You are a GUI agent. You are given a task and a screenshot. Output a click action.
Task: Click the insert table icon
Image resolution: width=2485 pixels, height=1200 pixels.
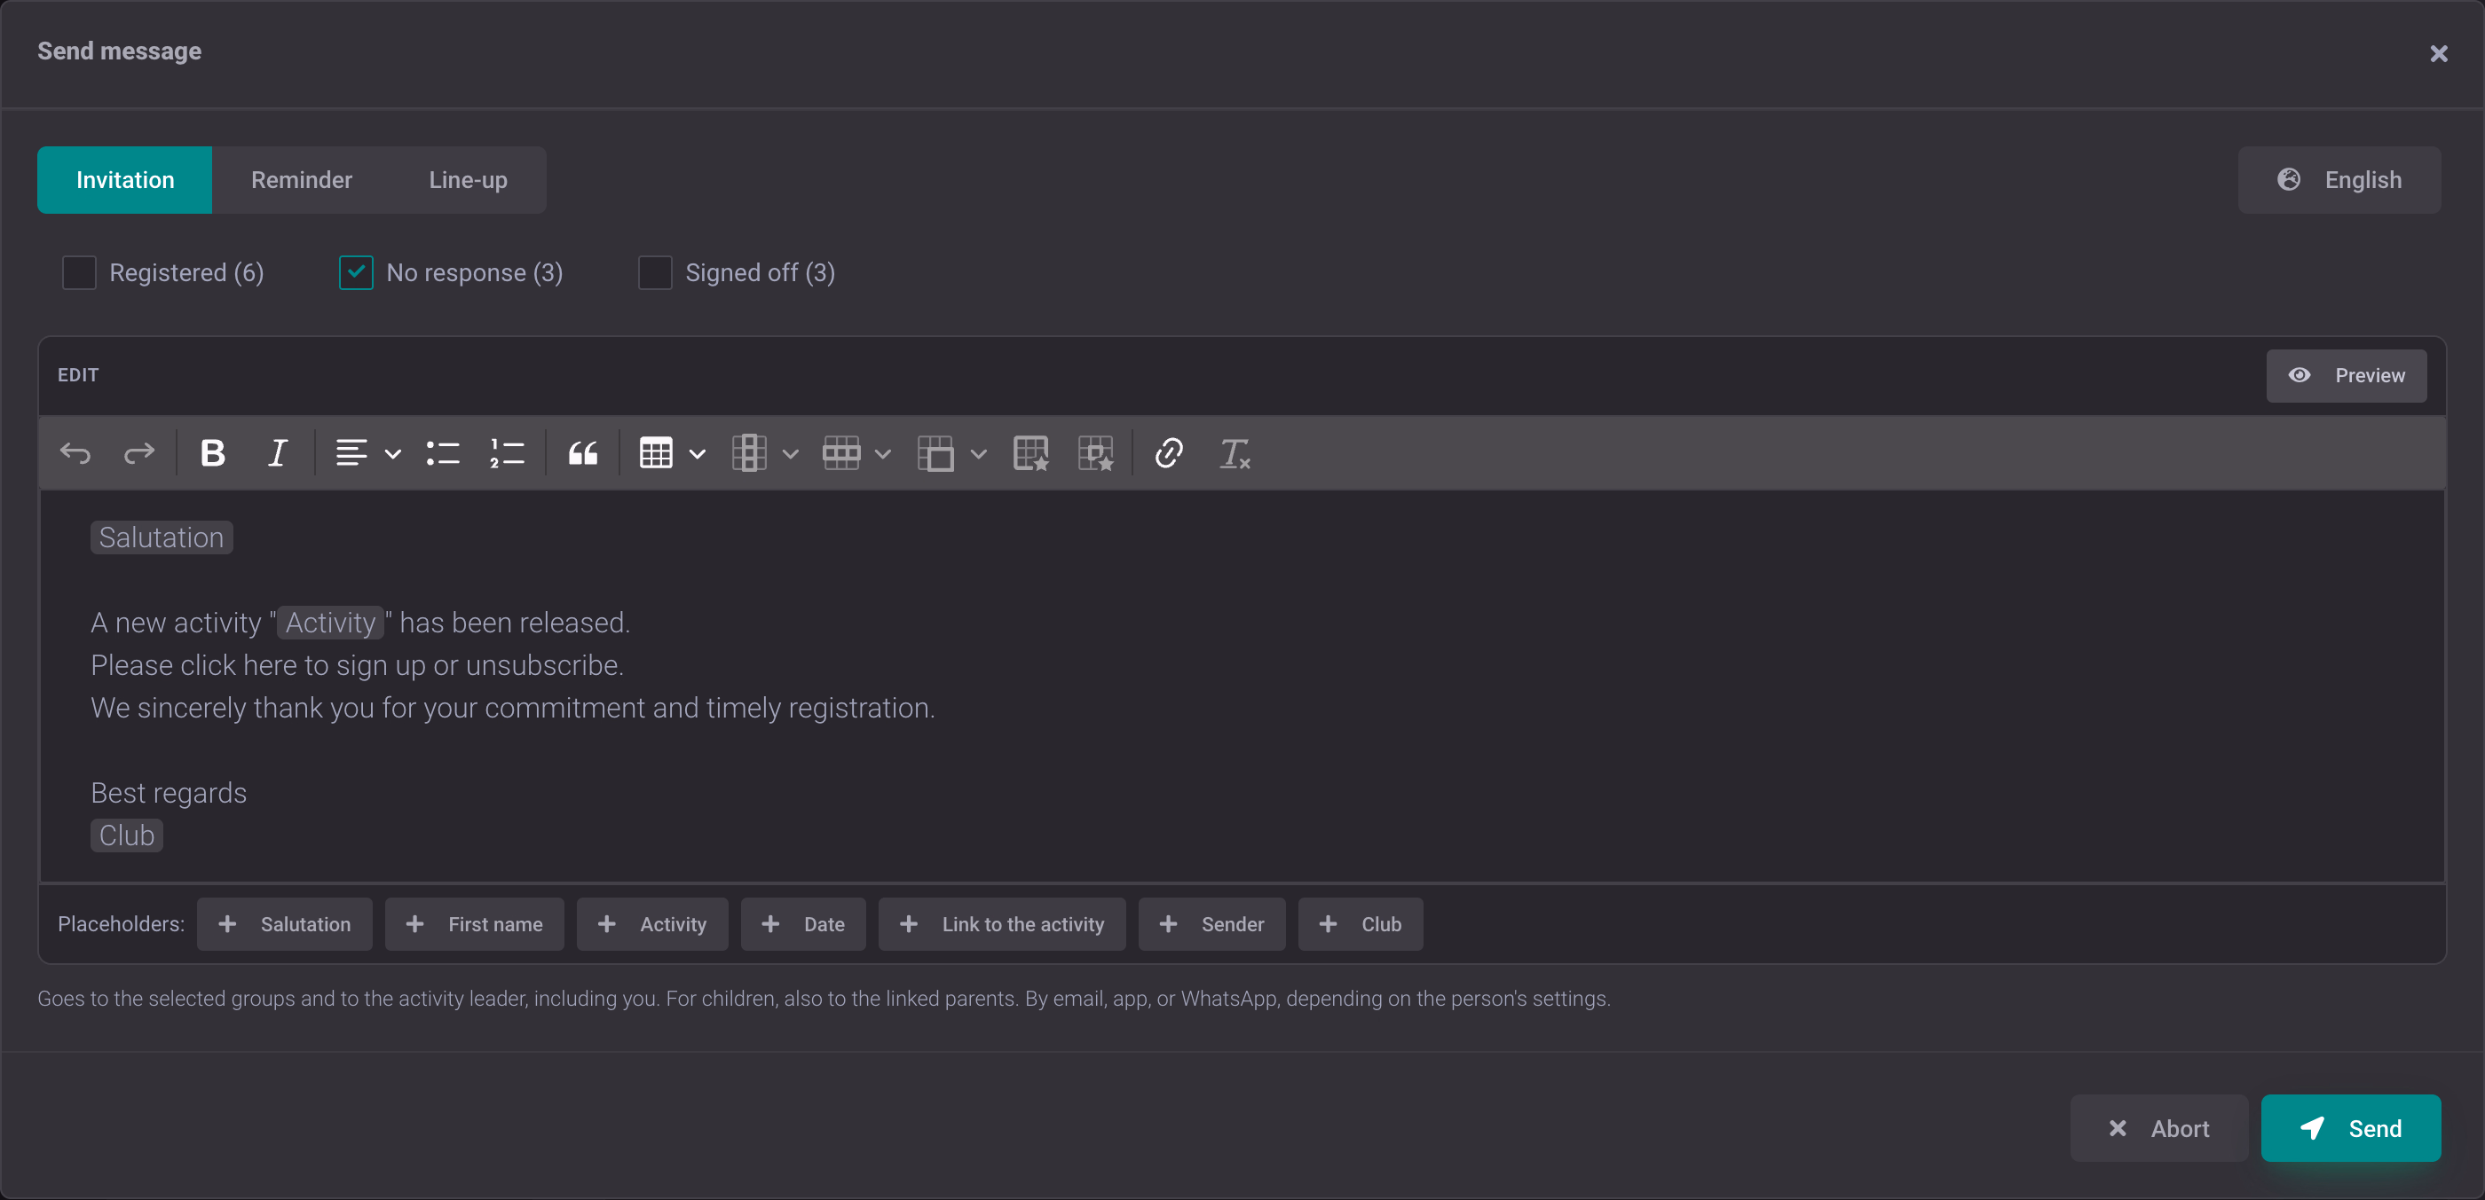click(656, 453)
